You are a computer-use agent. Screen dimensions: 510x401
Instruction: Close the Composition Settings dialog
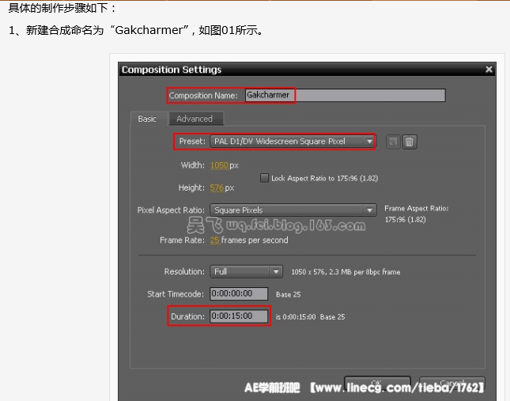click(489, 70)
